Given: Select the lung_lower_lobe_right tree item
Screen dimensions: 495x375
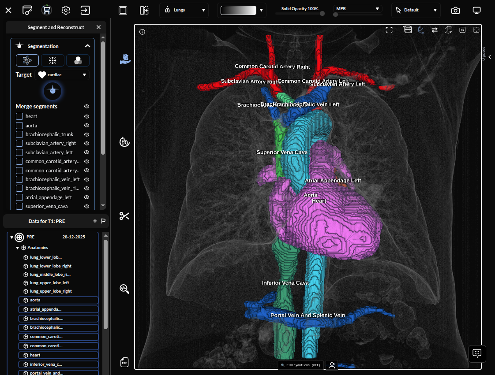Looking at the screenshot, I should (50, 266).
